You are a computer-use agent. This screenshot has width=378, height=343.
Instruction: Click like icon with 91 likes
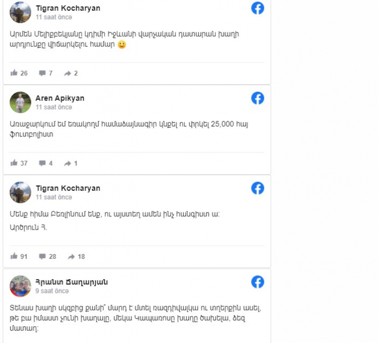(x=14, y=256)
